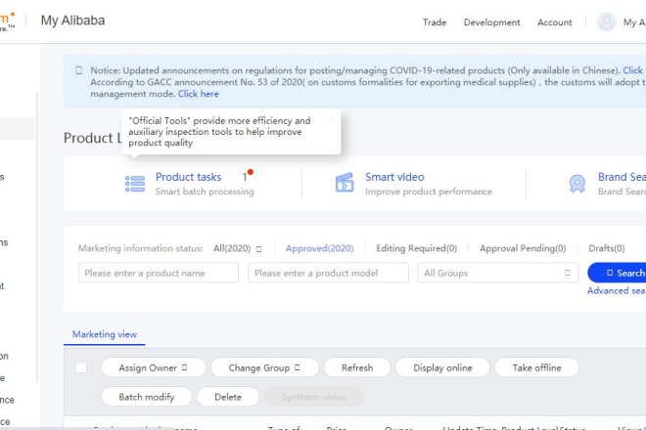Image resolution: width=646 pixels, height=430 pixels.
Task: Click the My Alibaba header title
Action: 73,21
